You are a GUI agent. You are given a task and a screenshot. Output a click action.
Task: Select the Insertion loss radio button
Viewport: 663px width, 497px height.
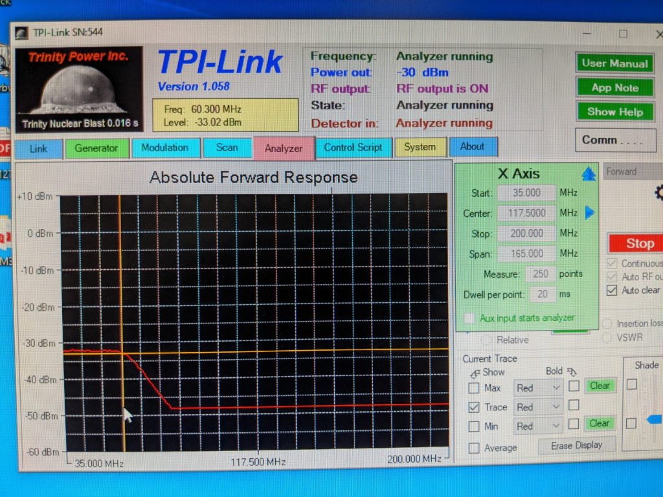click(607, 324)
